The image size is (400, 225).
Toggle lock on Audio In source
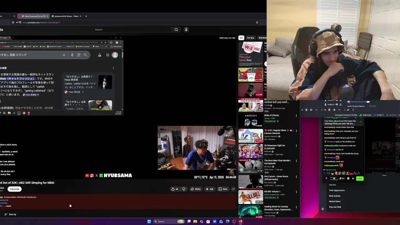pos(341,104)
